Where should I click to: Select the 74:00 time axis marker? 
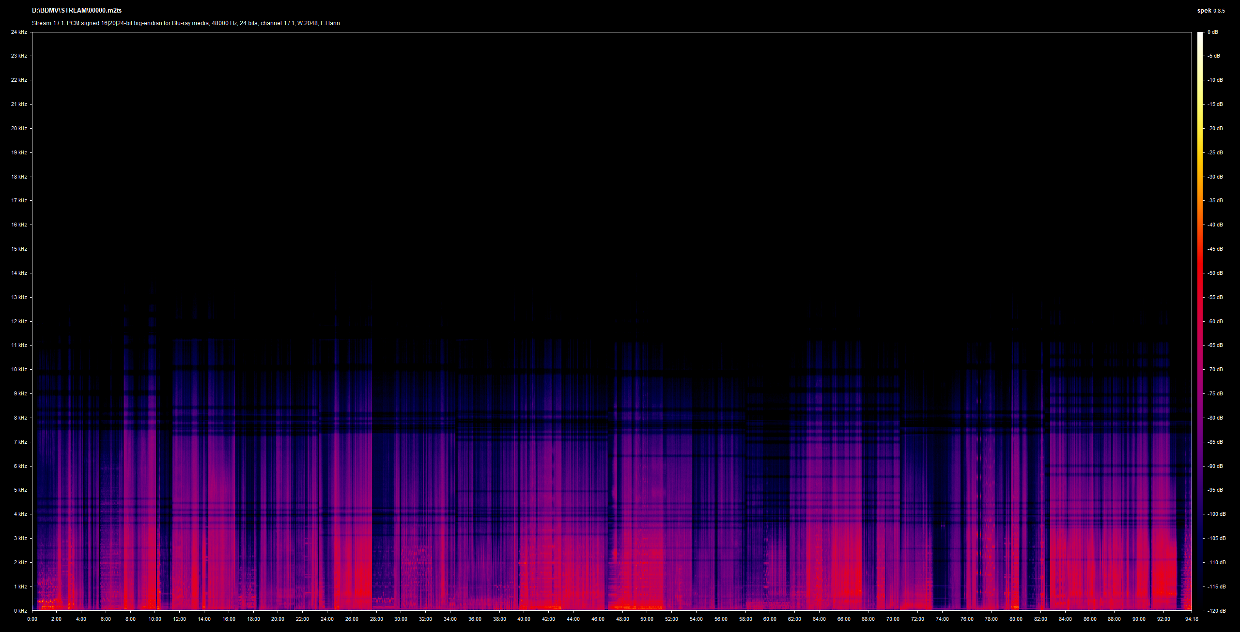coord(942,619)
